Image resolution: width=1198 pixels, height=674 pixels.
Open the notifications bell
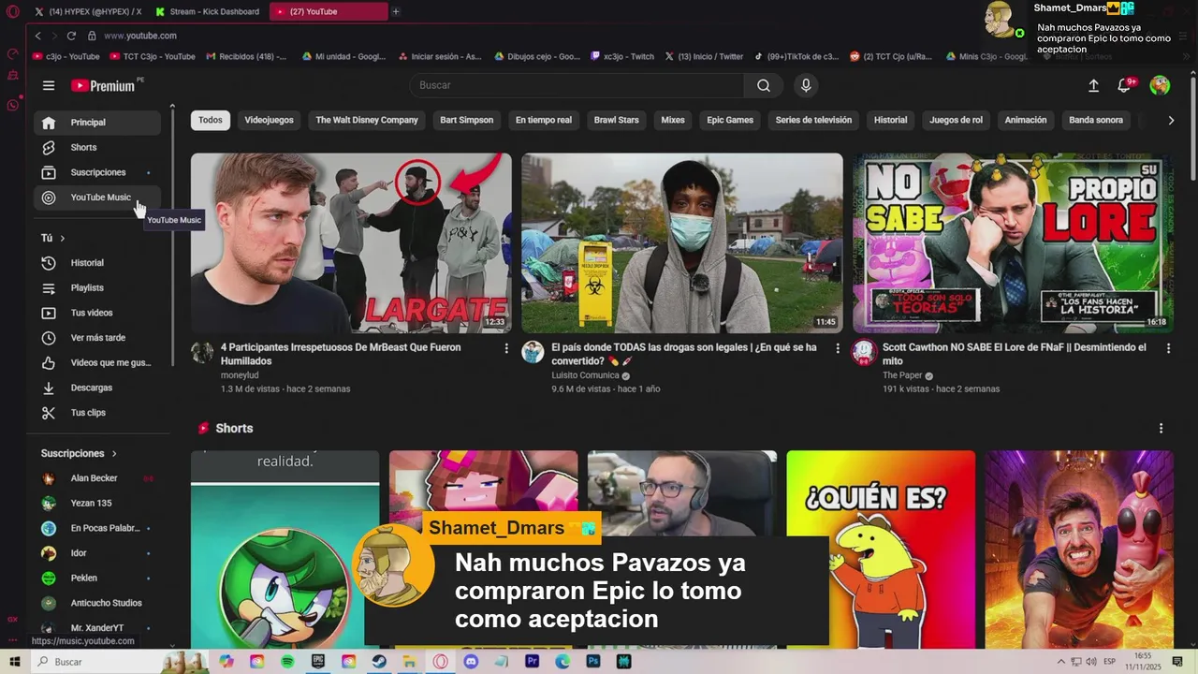[1124, 85]
